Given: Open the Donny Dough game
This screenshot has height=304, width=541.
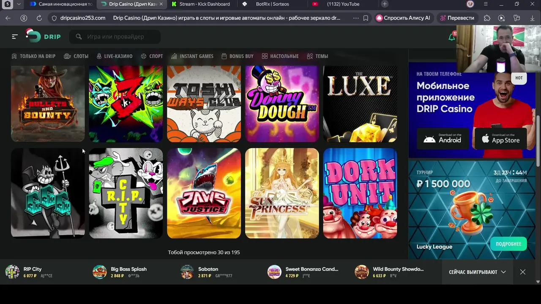Looking at the screenshot, I should 282,104.
